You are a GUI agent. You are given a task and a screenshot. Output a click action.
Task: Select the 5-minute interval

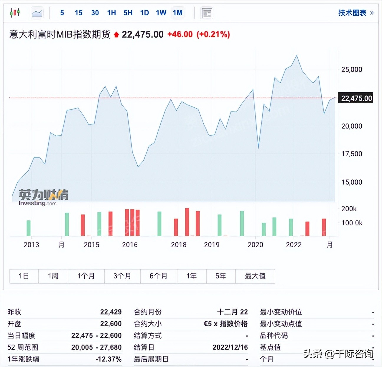[x=62, y=13]
